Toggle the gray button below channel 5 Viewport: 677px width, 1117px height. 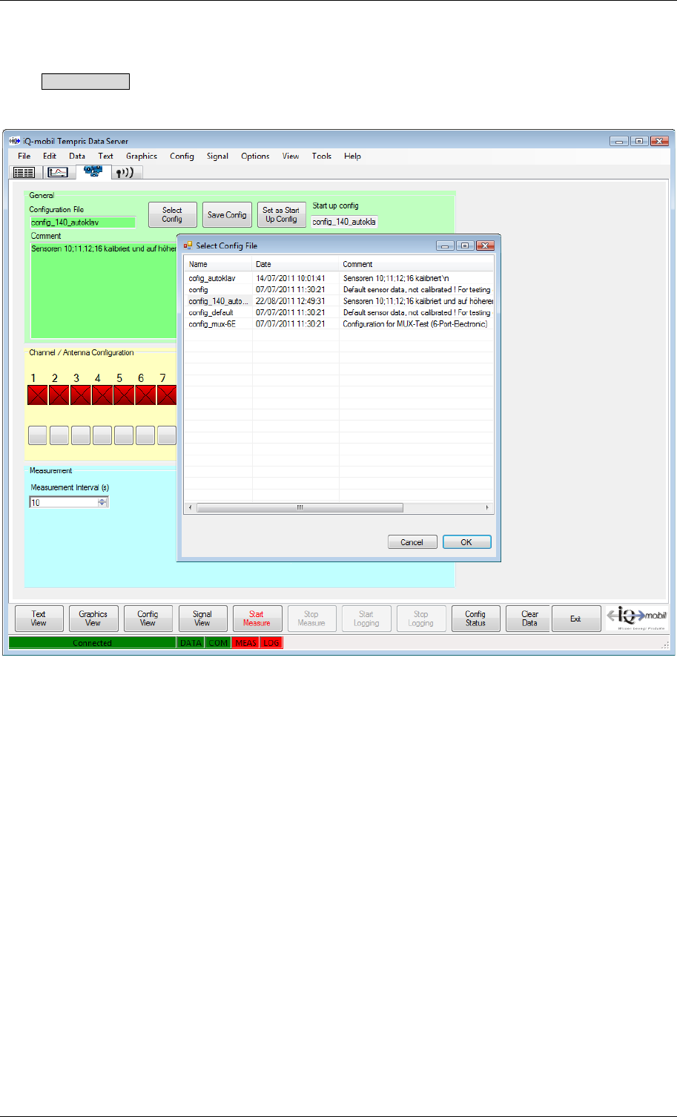pyautogui.click(x=123, y=435)
